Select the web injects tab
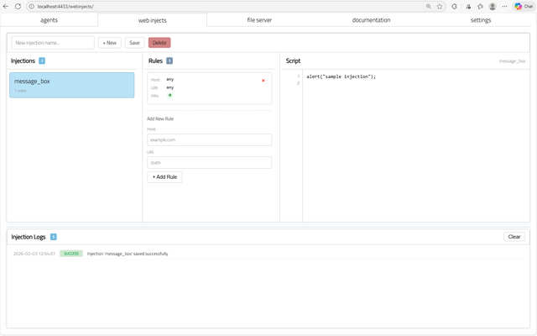 click(153, 20)
